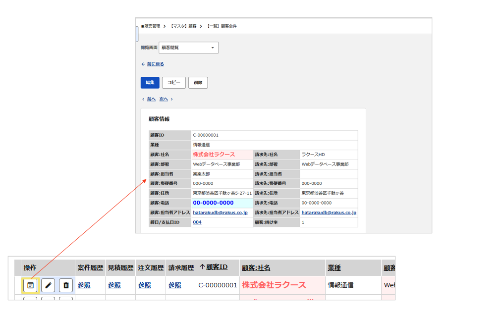Viewport: 504px width, 322px height.
Task: Open the 参照 link under 注文履歴
Action: coord(144,285)
